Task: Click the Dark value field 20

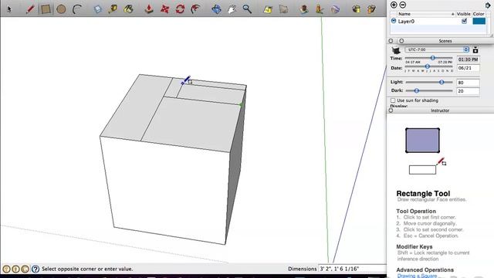Action: coord(468,91)
